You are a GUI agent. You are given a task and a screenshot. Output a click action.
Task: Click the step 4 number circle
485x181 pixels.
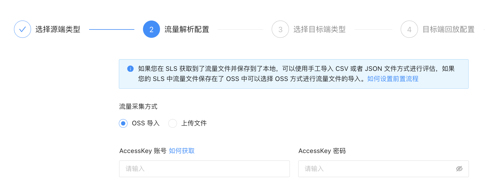(x=409, y=29)
